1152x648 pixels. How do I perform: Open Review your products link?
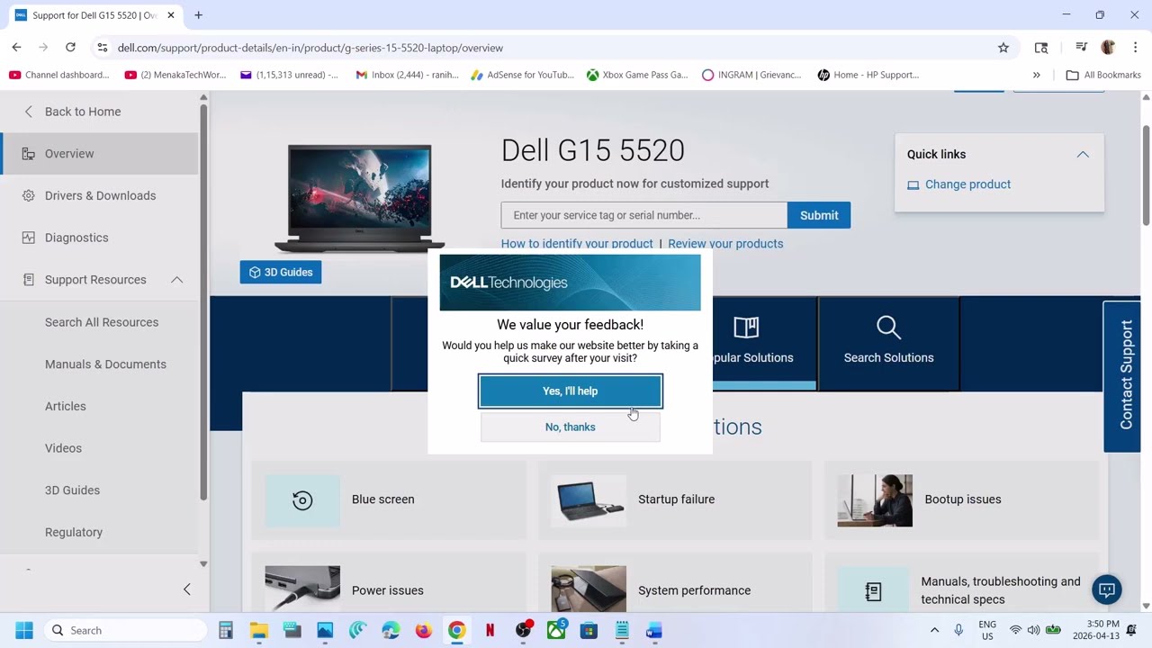(725, 244)
